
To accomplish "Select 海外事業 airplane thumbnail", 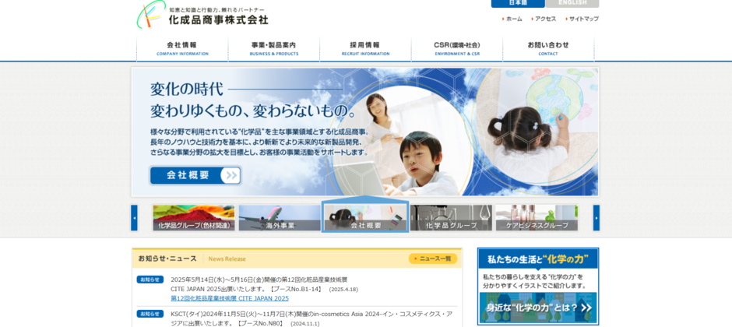I will (280, 218).
